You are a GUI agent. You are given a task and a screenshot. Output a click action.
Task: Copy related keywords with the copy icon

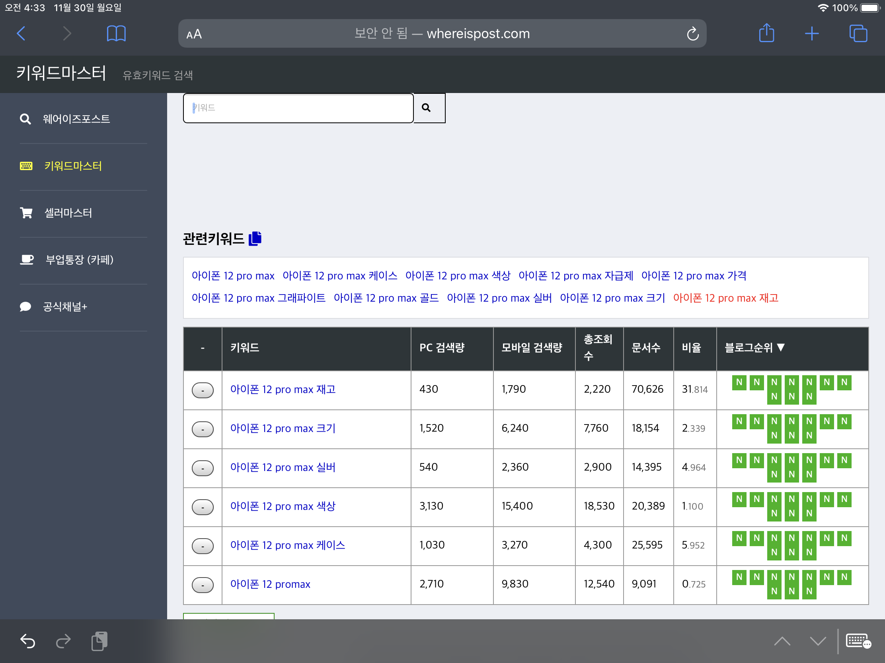pyautogui.click(x=255, y=238)
